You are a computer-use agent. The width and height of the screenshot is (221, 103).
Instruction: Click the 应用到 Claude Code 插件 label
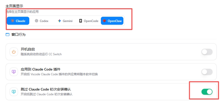pyautogui.click(x=41, y=69)
